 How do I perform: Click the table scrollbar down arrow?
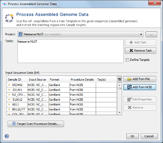click(x=119, y=112)
